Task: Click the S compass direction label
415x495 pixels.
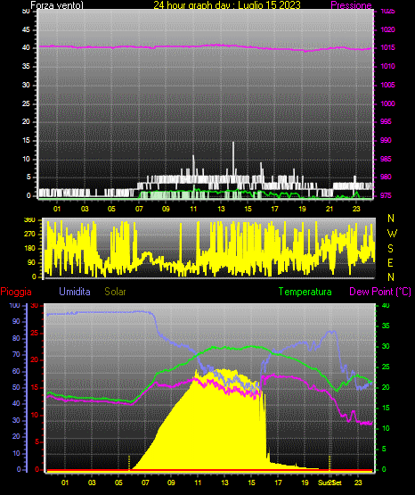Action: [x=390, y=249]
